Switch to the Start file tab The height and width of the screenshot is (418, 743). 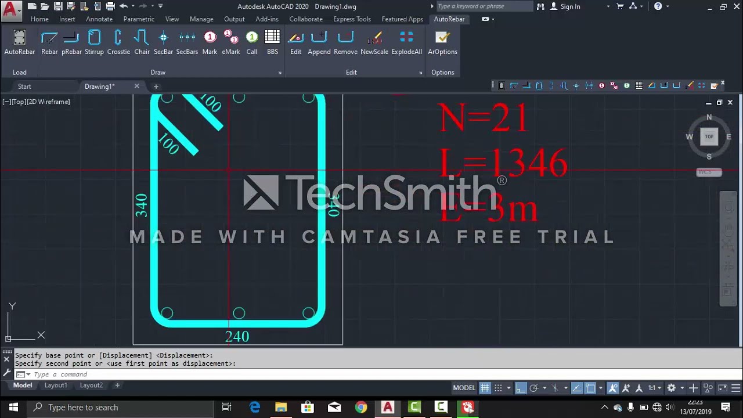click(x=24, y=87)
